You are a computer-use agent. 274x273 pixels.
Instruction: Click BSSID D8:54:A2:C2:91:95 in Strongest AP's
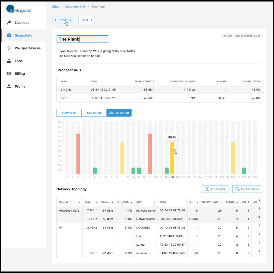[103, 90]
